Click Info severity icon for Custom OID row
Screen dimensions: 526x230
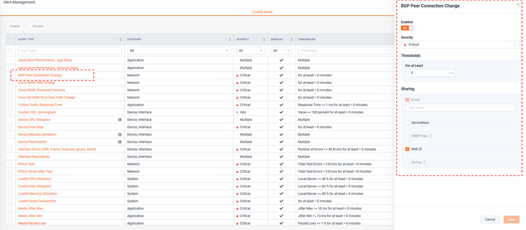click(237, 112)
